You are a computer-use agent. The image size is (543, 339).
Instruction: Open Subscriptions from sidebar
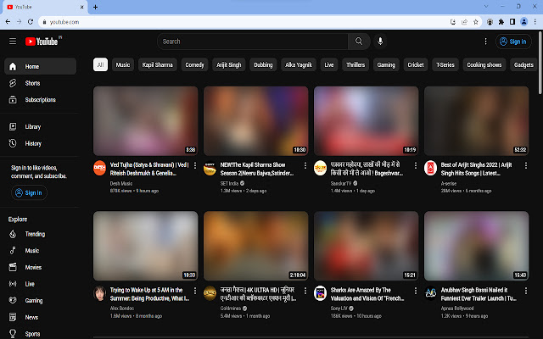pyautogui.click(x=40, y=100)
